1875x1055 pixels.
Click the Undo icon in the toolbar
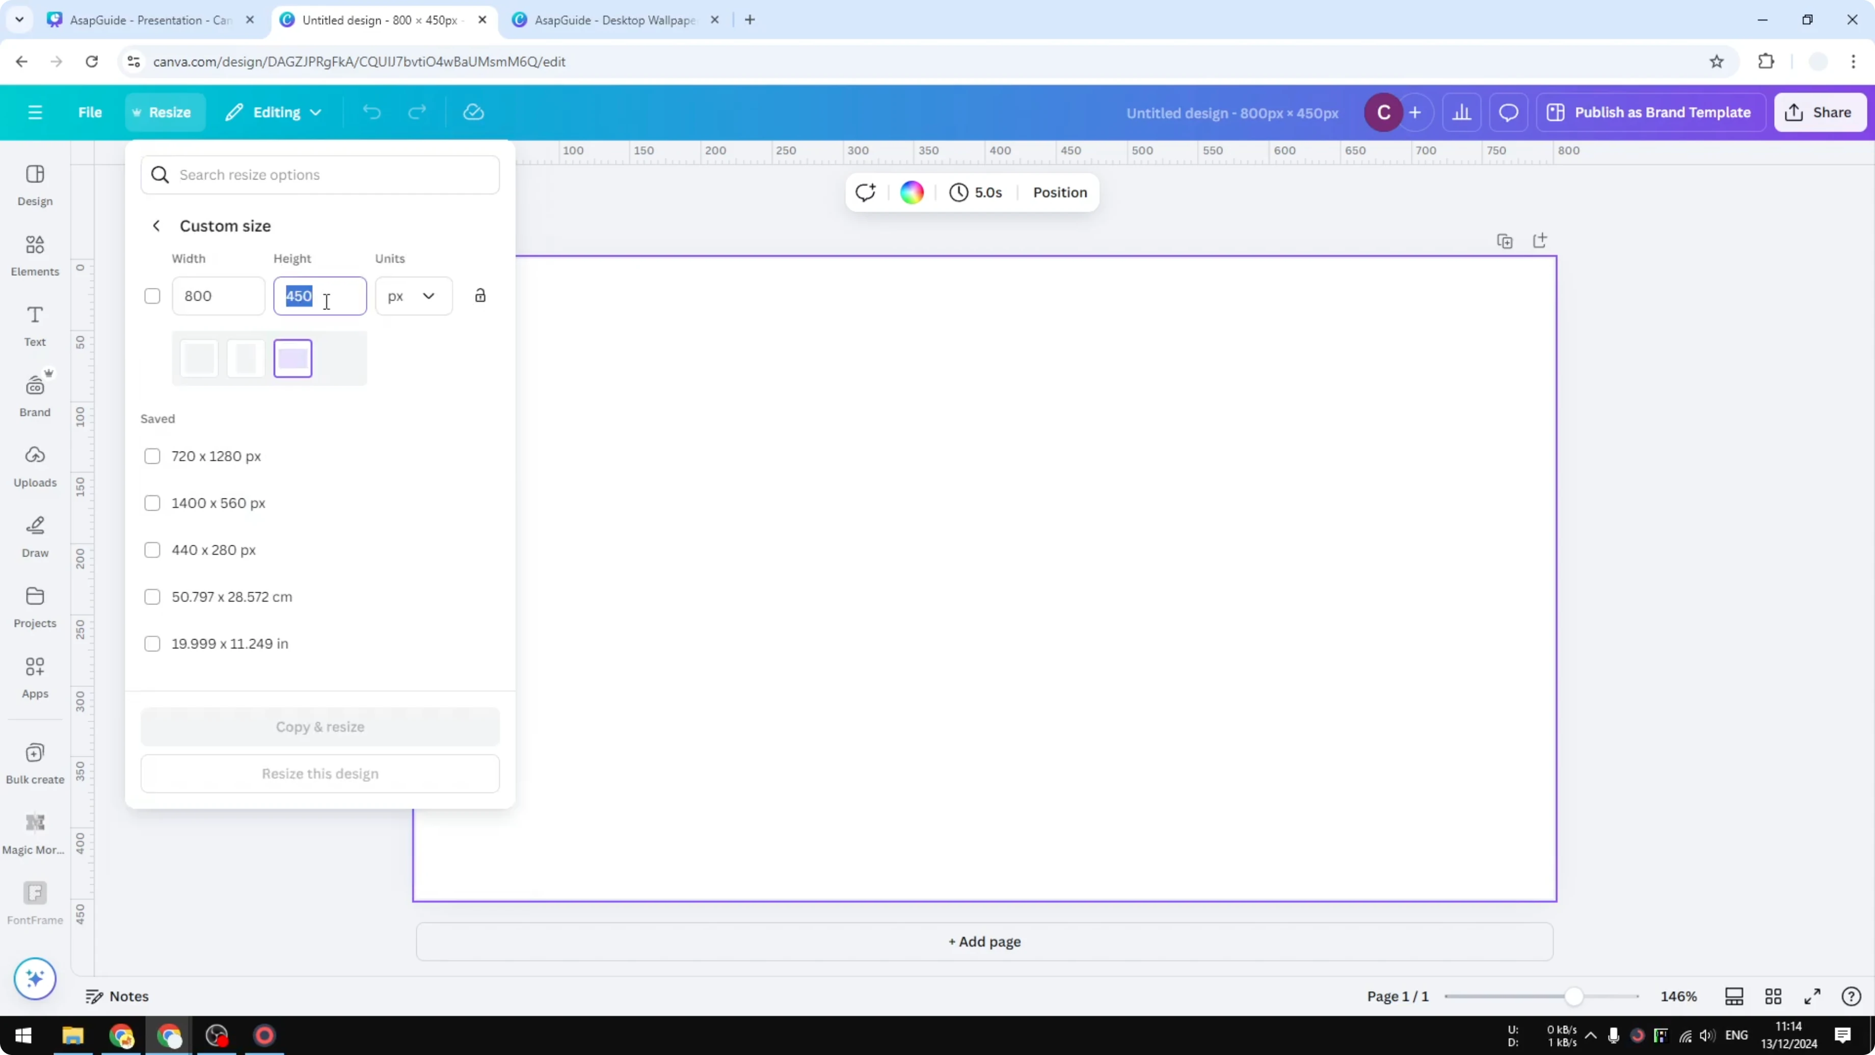point(371,112)
